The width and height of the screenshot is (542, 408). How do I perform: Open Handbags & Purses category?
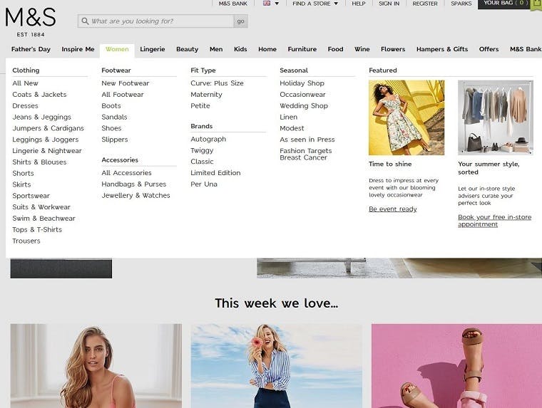pos(133,184)
